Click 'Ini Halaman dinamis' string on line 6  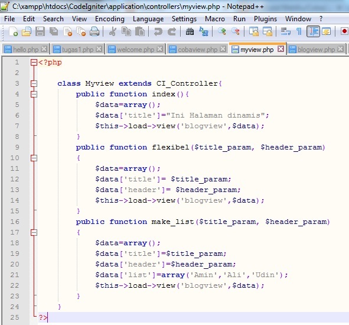tap(216, 115)
